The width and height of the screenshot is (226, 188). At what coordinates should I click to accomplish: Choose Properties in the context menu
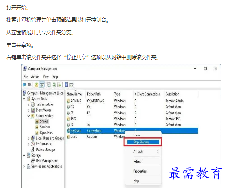coord(140,171)
